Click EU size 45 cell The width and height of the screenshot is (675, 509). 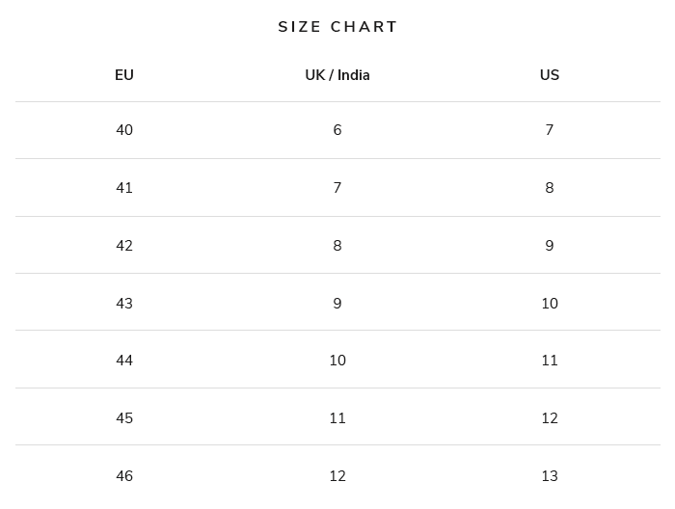click(124, 418)
